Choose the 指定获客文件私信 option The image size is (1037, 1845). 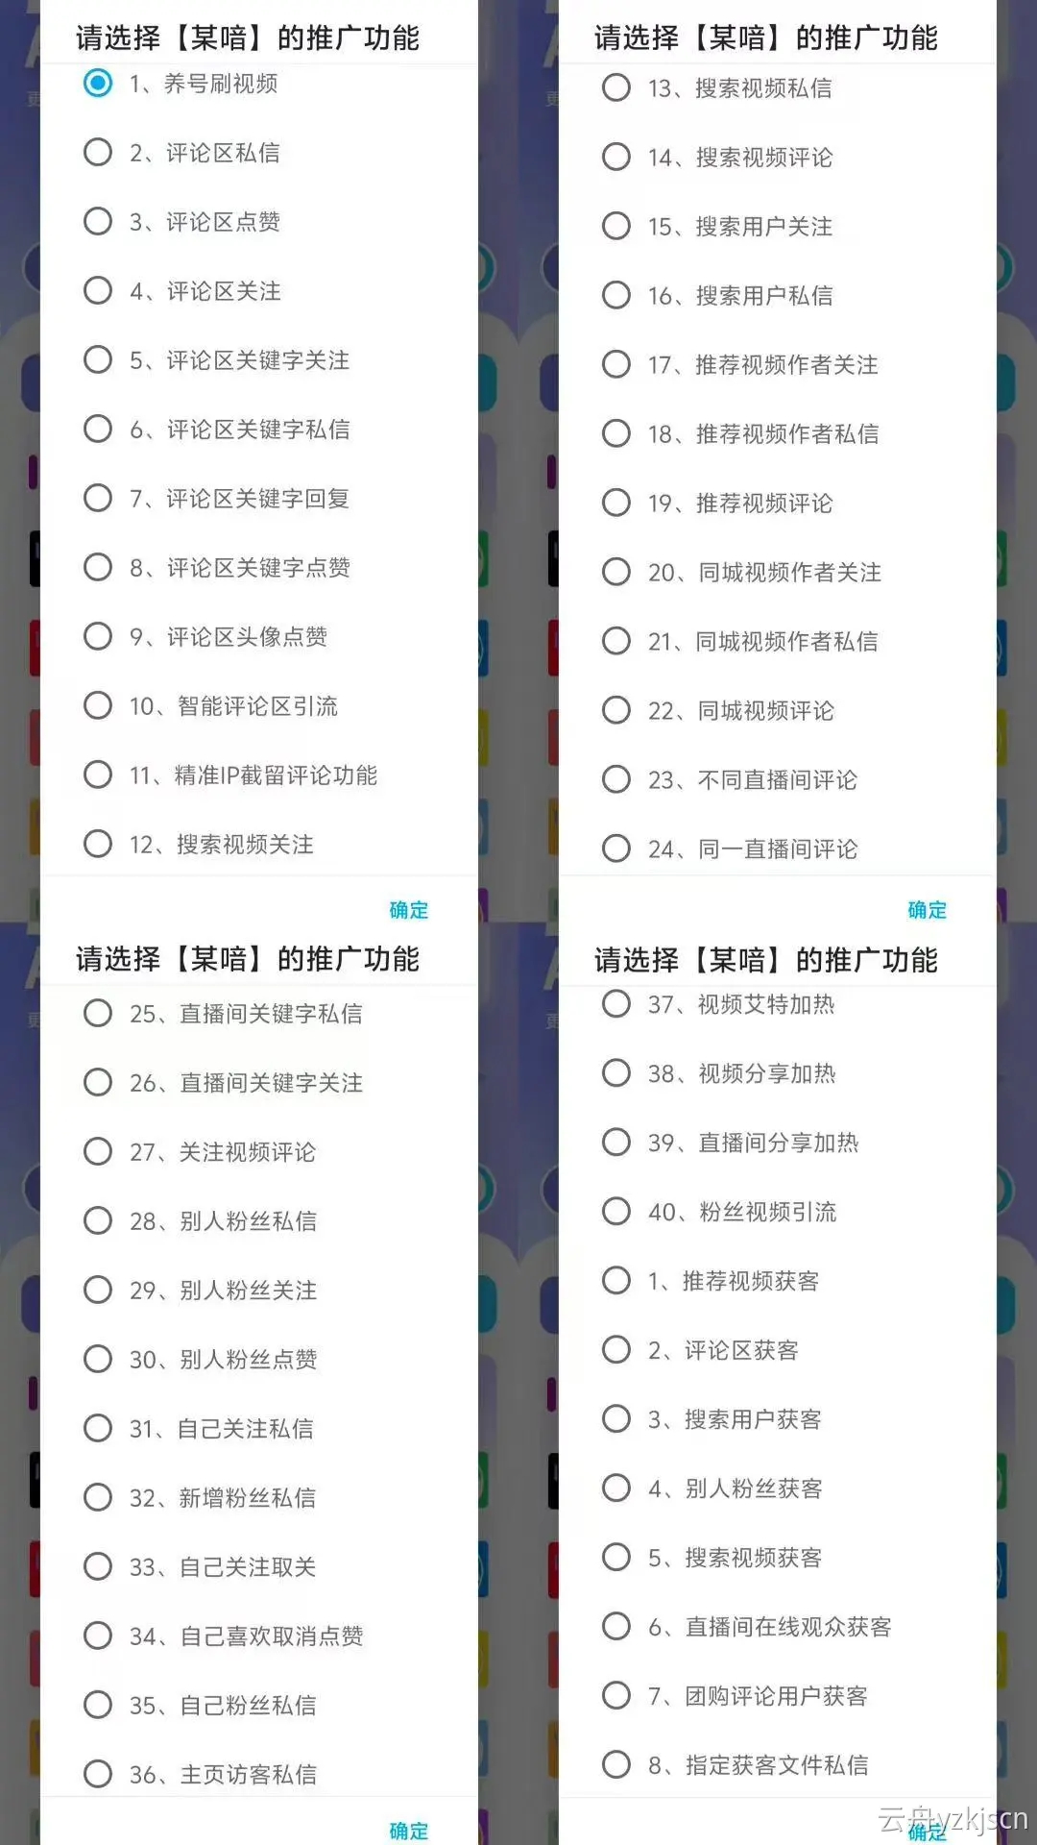[616, 1765]
